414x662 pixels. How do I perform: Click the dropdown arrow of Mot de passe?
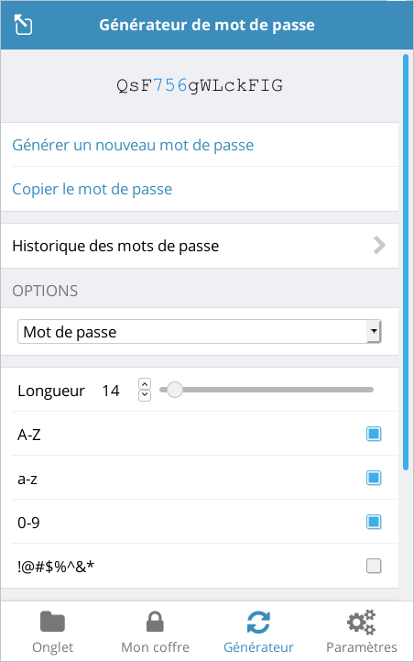pyautogui.click(x=374, y=331)
